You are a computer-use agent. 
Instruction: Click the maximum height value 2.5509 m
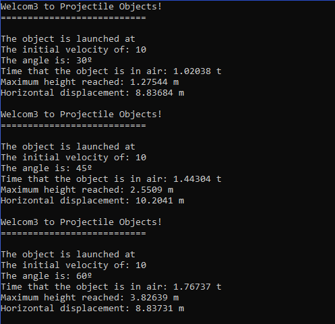point(152,190)
